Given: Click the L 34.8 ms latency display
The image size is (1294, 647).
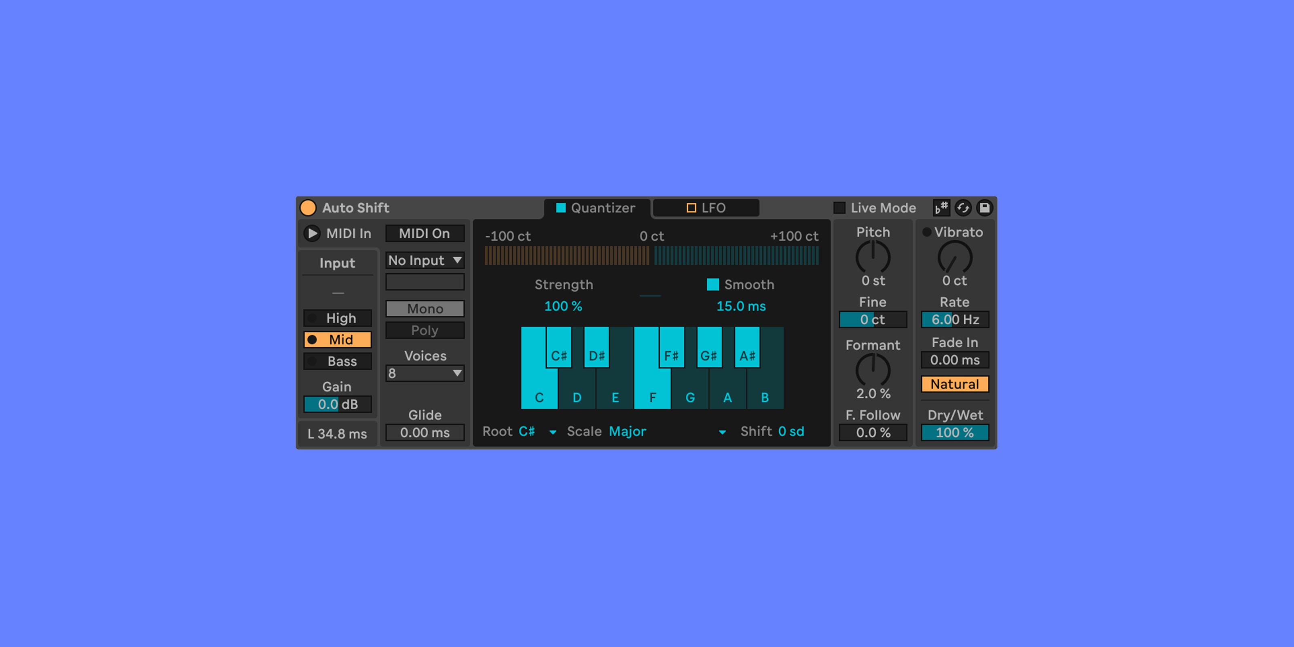Looking at the screenshot, I should click(338, 433).
